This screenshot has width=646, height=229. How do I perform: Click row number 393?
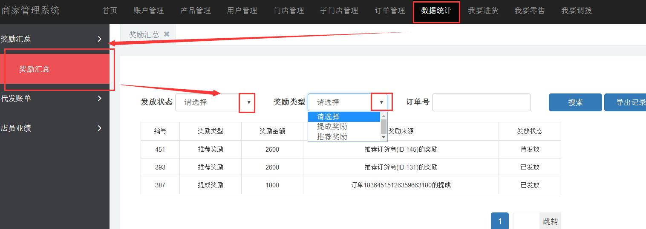(160, 167)
